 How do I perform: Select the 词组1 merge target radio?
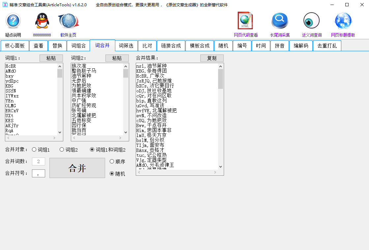pyautogui.click(x=33, y=149)
